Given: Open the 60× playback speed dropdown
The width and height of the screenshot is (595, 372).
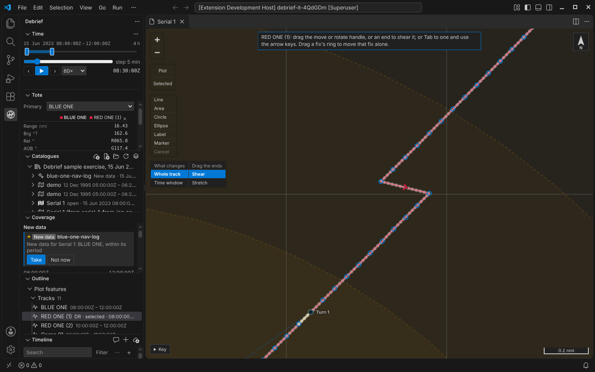Looking at the screenshot, I should (74, 71).
